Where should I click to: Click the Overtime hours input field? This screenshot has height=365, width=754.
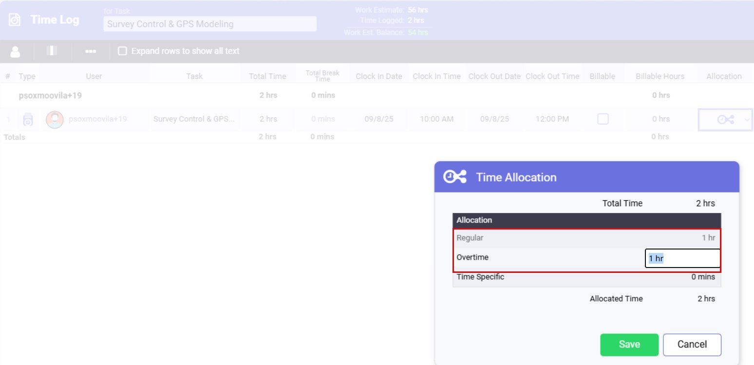(682, 258)
